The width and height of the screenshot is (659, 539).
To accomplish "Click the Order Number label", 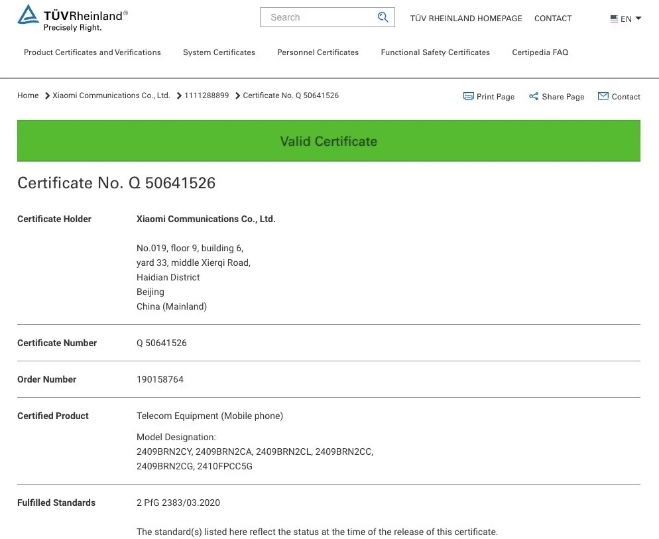I will [46, 379].
